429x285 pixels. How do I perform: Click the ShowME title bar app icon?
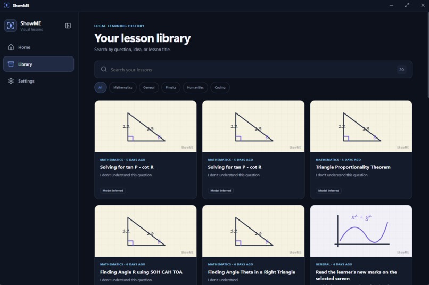pos(6,5)
